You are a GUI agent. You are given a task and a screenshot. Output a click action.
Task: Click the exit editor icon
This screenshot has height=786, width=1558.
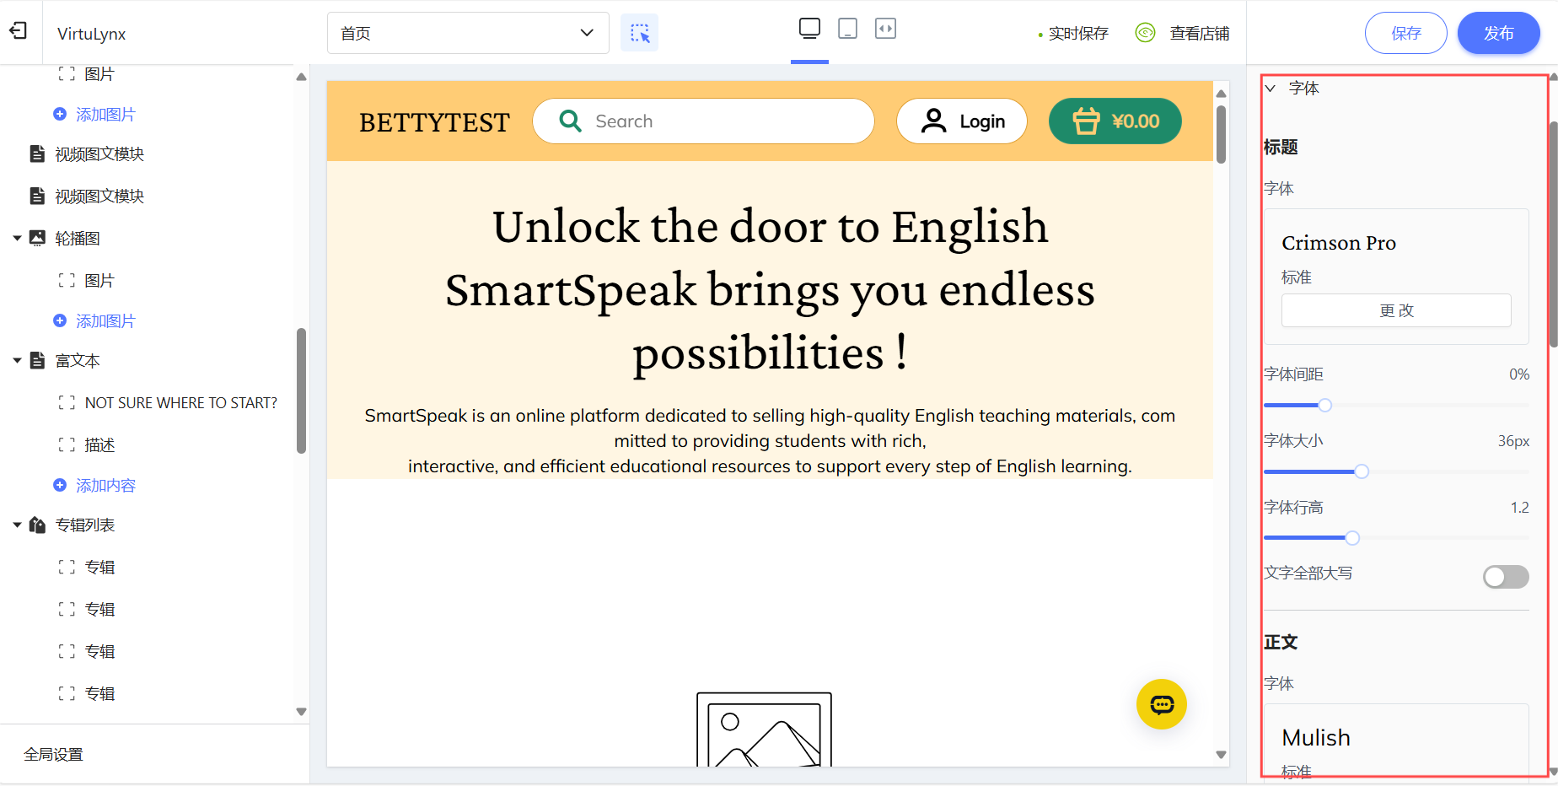click(x=19, y=31)
